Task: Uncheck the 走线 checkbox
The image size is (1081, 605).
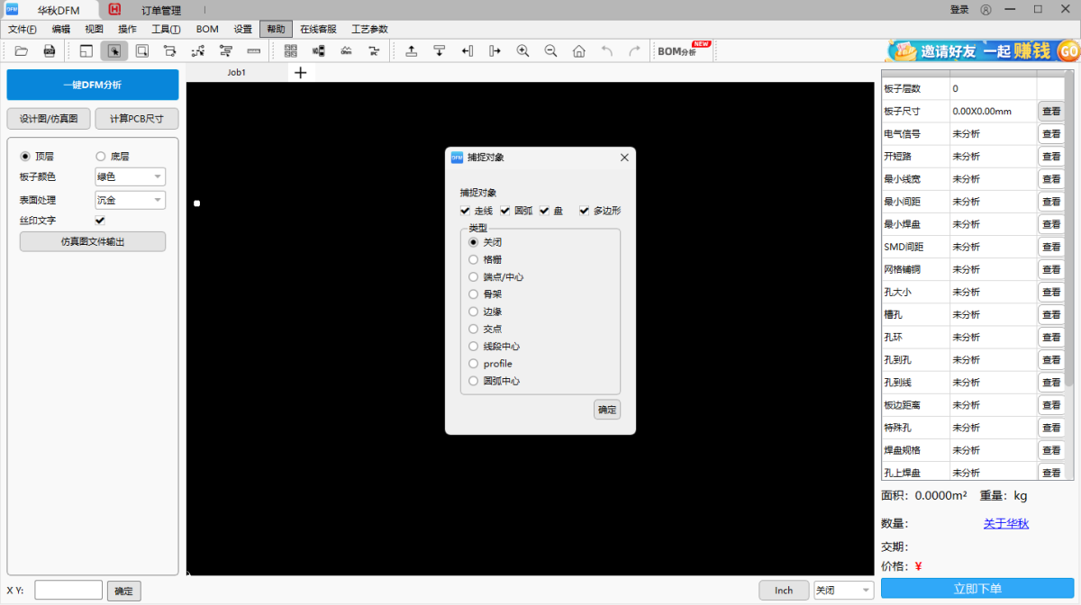Action: point(465,211)
